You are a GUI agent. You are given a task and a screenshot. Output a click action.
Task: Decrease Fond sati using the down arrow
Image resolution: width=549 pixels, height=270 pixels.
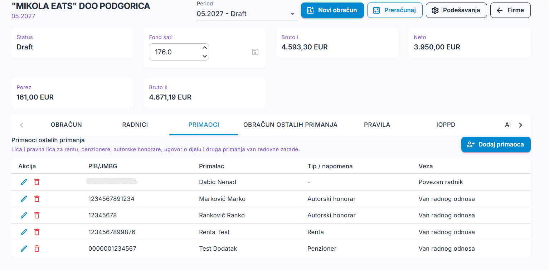[204, 56]
